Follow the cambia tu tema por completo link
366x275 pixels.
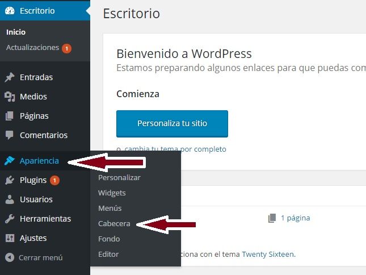175,149
